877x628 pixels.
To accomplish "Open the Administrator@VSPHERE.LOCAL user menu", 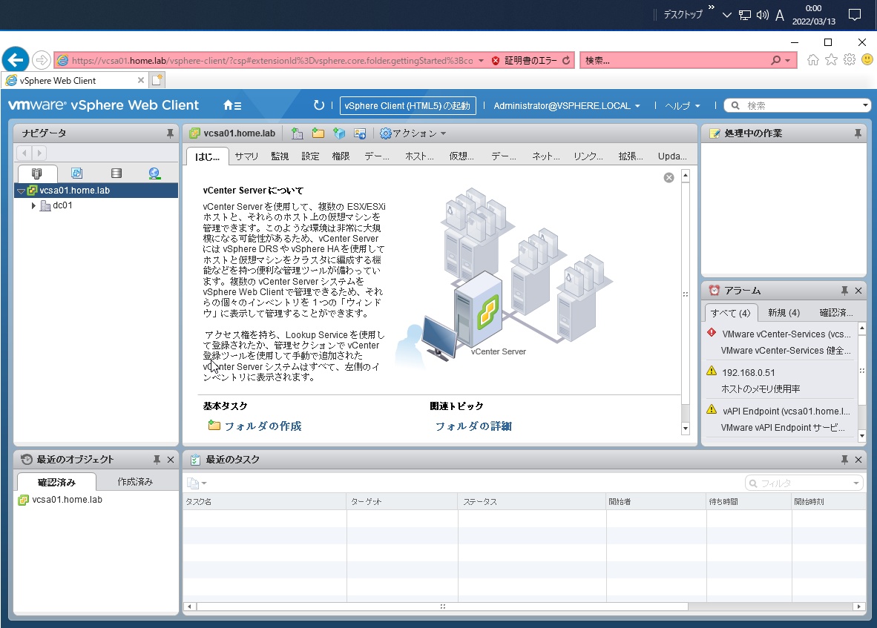I will 567,105.
